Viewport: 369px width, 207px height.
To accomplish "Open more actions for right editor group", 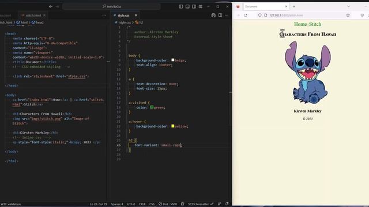I will click(x=227, y=16).
